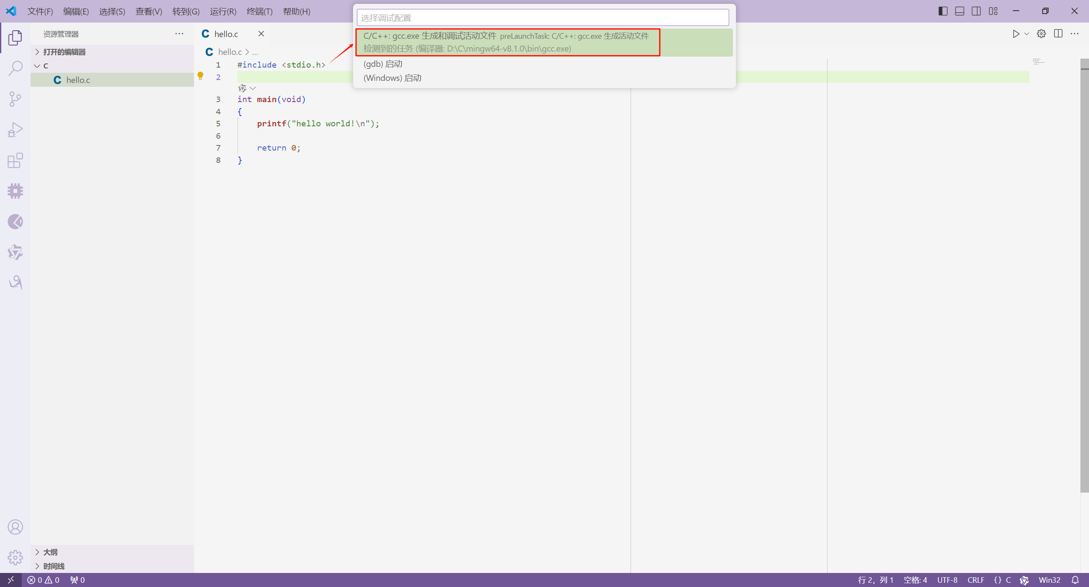Change encoding via UTF-8 status item
This screenshot has height=587, width=1089.
(x=947, y=580)
